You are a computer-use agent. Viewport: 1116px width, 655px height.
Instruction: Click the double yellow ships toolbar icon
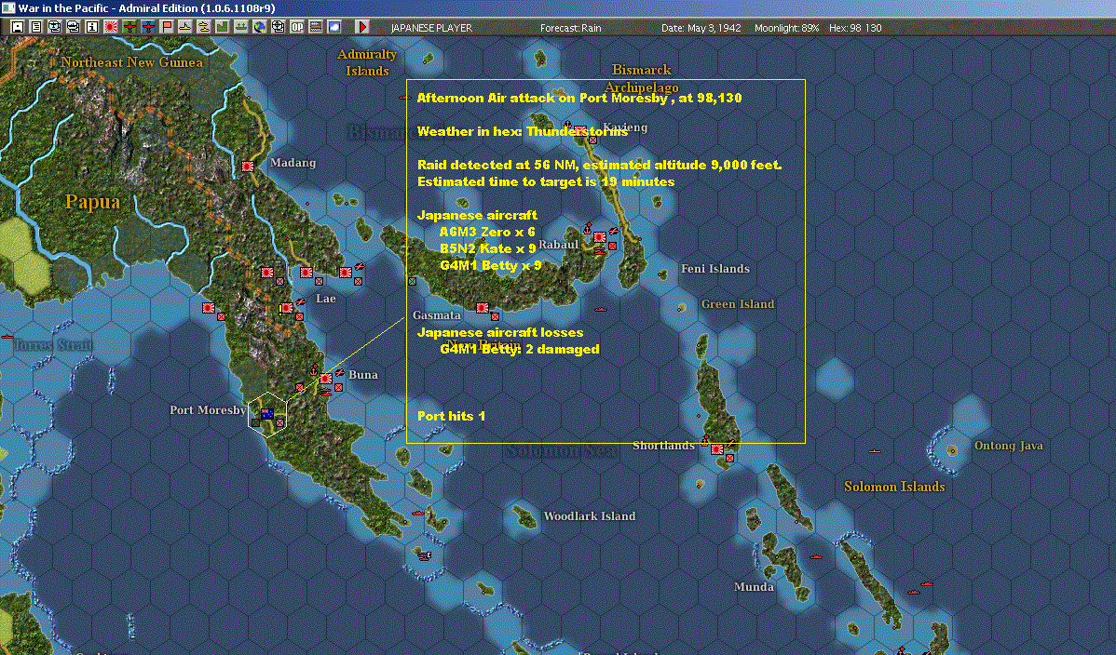point(204,27)
